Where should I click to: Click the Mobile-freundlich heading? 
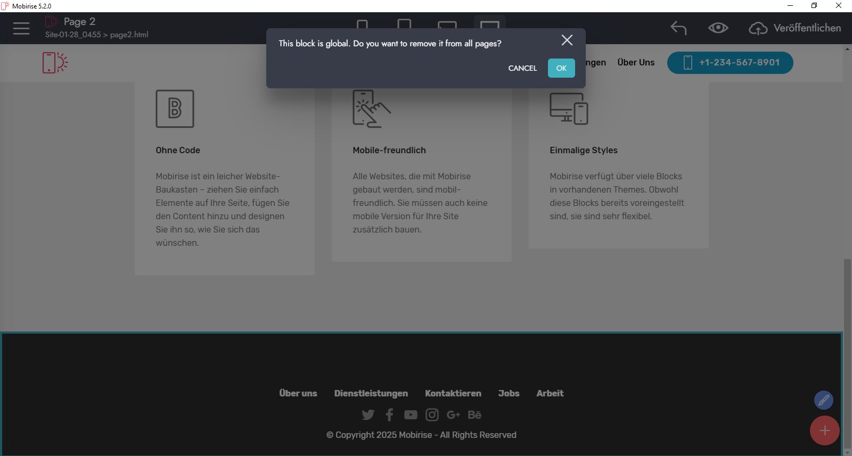point(389,150)
